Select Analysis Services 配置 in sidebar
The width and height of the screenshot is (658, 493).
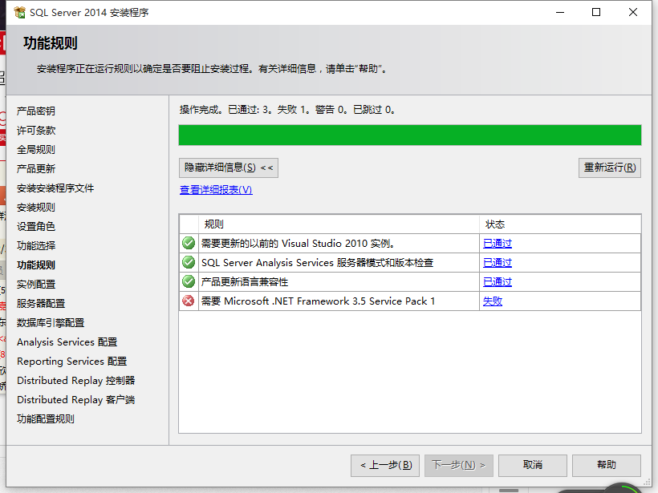[66, 341]
